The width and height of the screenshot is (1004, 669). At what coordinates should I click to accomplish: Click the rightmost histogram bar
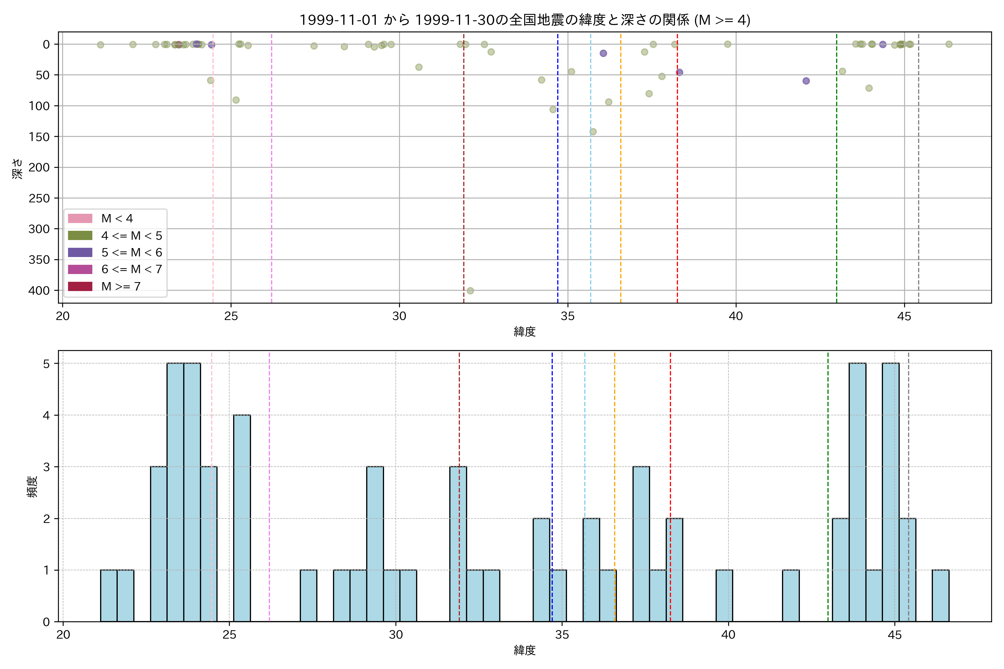pos(940,596)
